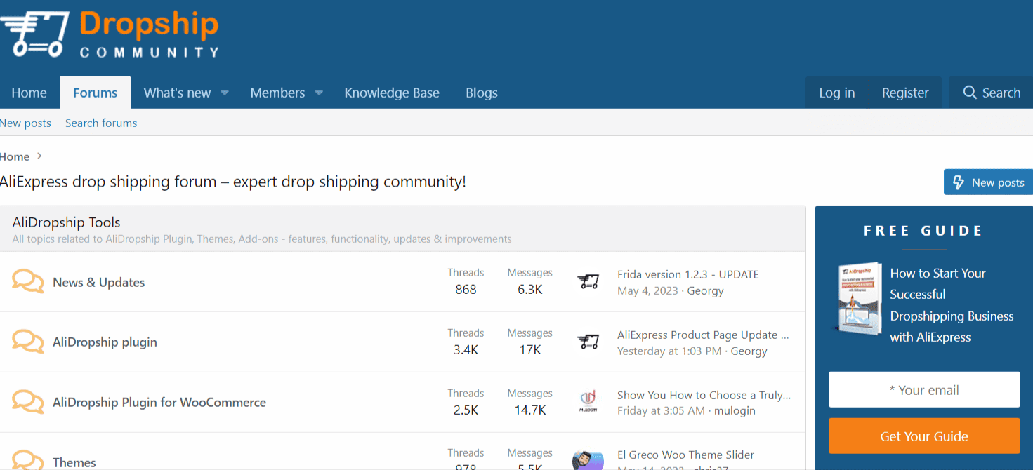Image resolution: width=1033 pixels, height=470 pixels.
Task: Expand the What's new dropdown arrow
Action: tap(224, 92)
